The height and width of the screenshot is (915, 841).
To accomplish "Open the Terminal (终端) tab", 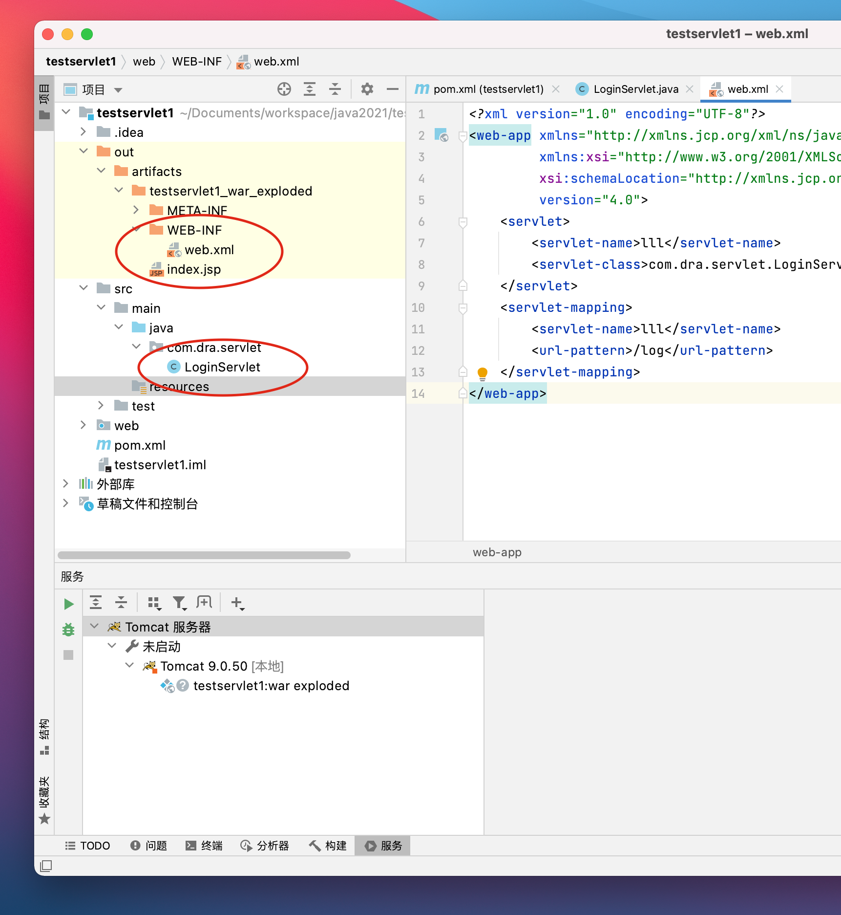I will (x=204, y=846).
